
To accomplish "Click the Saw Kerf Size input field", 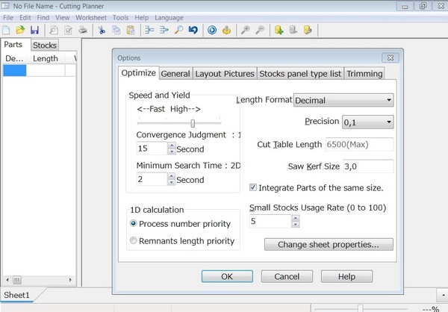I will click(x=368, y=166).
